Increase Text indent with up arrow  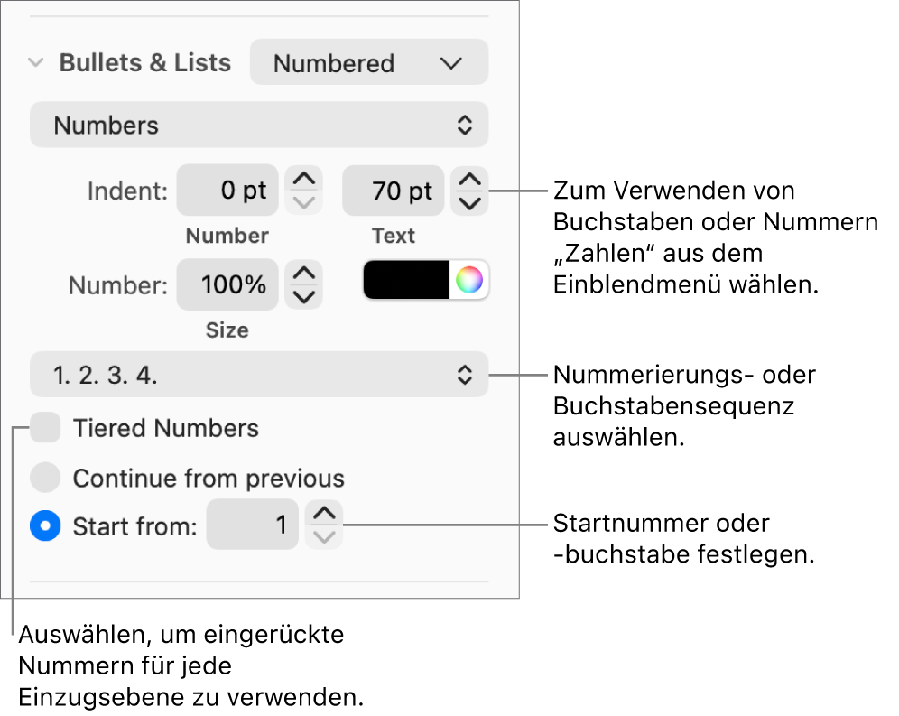click(x=470, y=180)
